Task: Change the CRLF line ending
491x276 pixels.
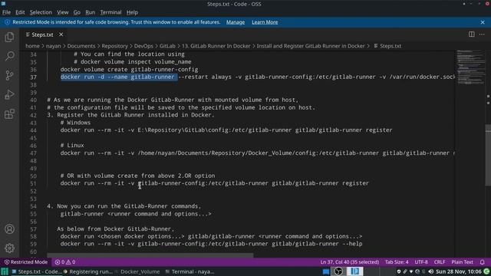Action: click(x=440, y=262)
